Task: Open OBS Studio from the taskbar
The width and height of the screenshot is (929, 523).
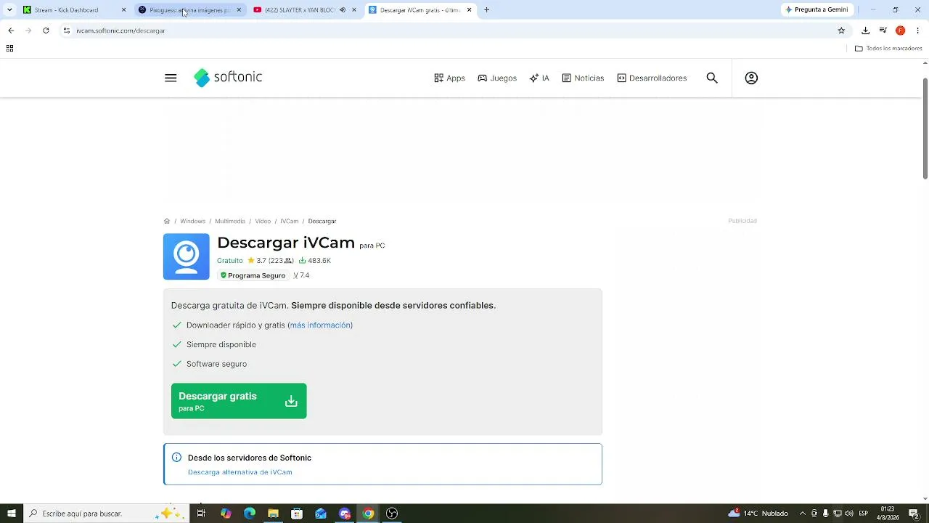Action: click(392, 514)
